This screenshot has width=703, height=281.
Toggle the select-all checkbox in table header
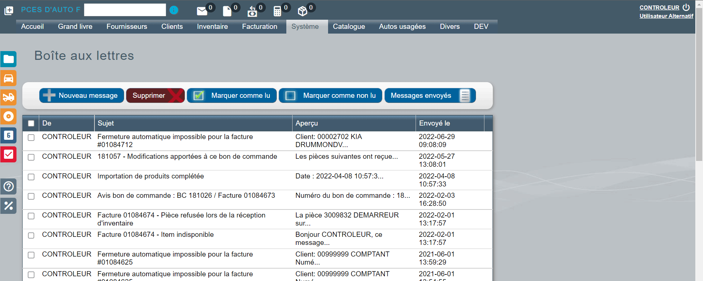coord(31,123)
